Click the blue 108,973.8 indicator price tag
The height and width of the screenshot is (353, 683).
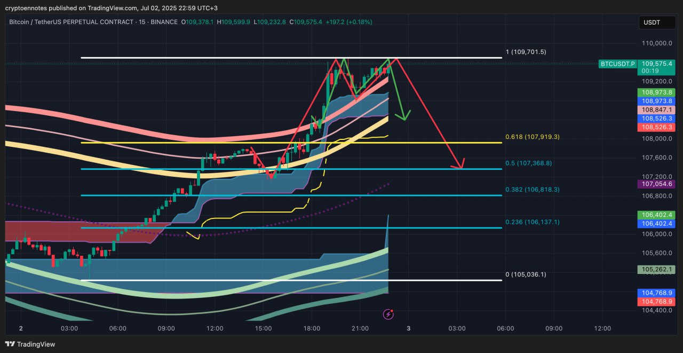[657, 101]
